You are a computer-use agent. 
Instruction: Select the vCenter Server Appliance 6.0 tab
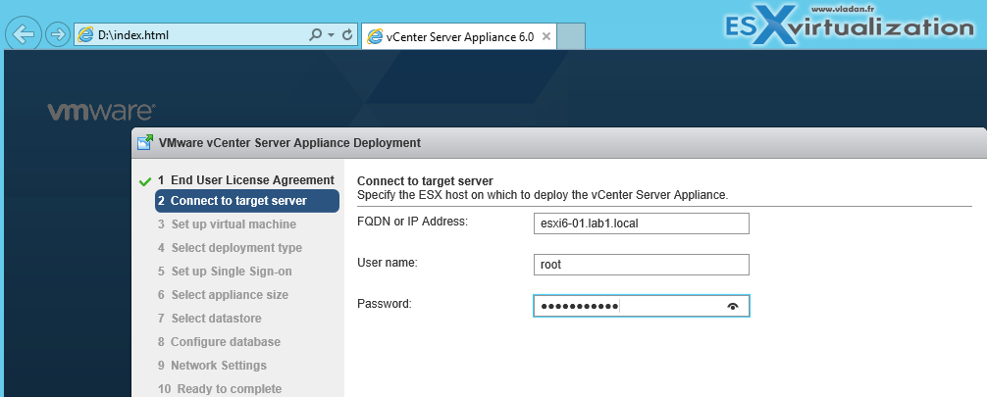click(x=459, y=36)
